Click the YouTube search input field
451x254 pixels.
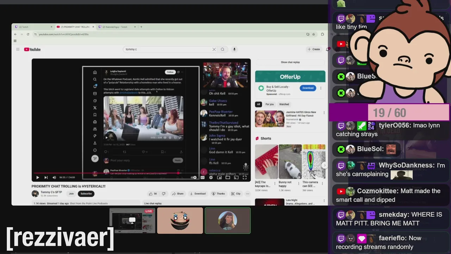(167, 49)
